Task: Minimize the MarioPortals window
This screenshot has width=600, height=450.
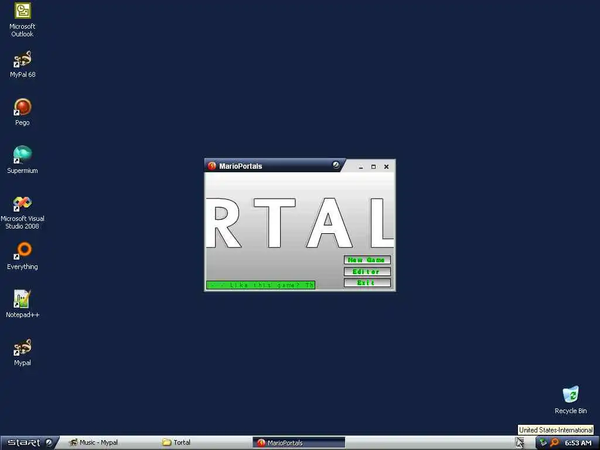Action: (361, 167)
